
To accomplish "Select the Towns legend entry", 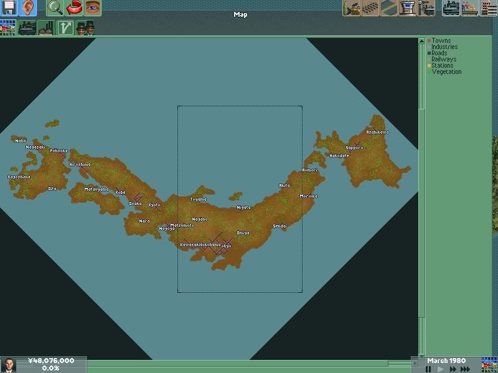I will point(439,40).
